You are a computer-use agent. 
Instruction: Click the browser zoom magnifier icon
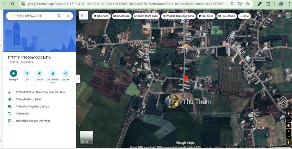[232, 4]
